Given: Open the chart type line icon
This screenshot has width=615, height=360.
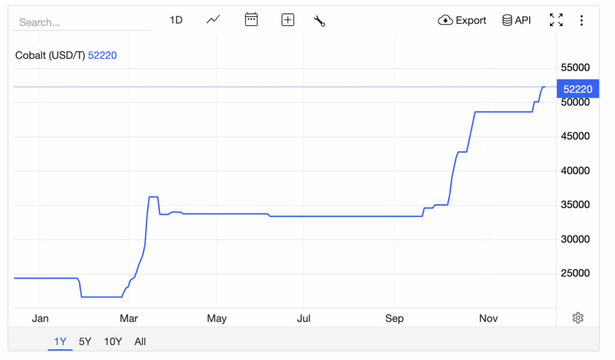Looking at the screenshot, I should tap(213, 20).
